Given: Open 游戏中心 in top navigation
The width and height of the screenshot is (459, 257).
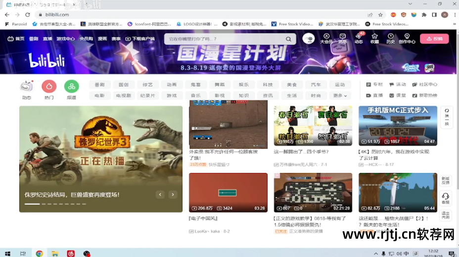Looking at the screenshot, I should (66, 39).
